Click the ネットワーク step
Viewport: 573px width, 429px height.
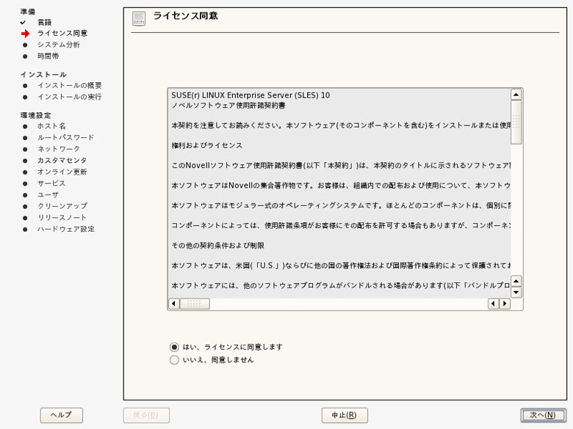[x=59, y=149]
